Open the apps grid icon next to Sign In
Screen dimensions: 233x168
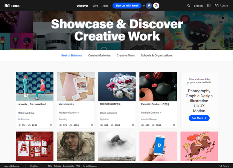(209, 6)
